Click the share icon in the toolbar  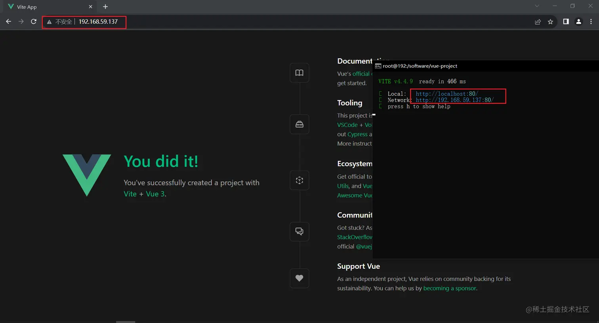click(x=538, y=22)
